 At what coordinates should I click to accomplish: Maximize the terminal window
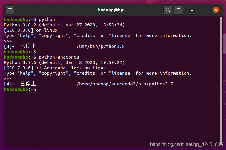204,10
